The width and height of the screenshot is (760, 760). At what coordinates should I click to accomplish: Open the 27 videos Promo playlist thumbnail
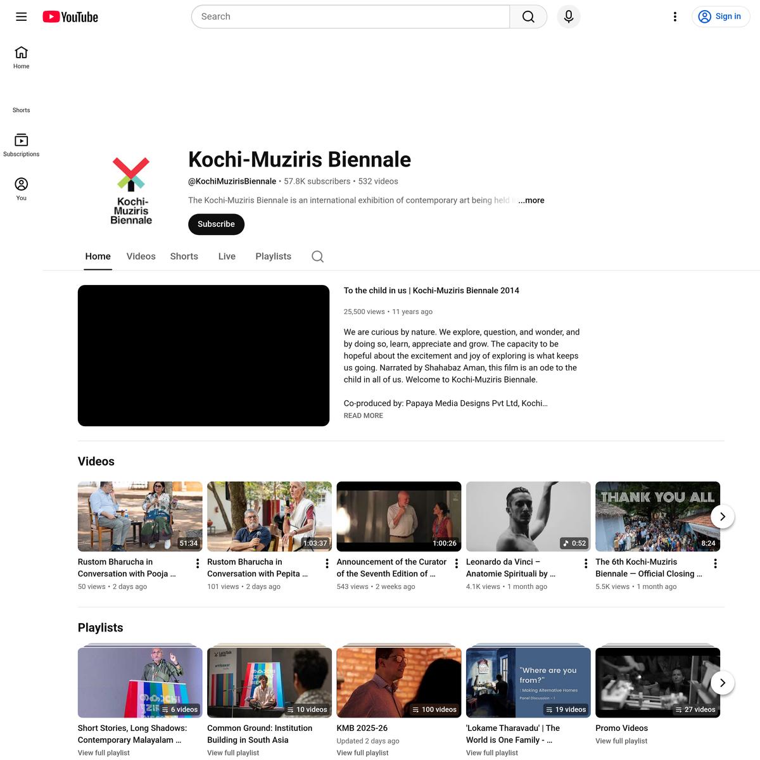[657, 682]
